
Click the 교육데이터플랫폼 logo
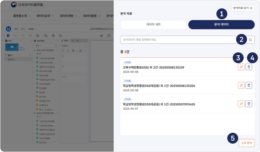point(27,5)
